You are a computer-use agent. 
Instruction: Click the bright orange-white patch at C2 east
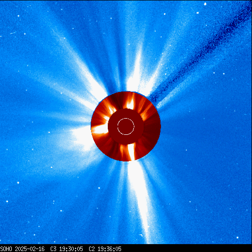point(100,129)
